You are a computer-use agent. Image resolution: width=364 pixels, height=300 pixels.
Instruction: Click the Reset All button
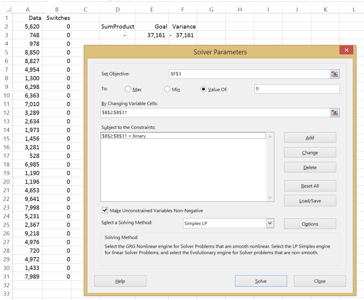(310, 186)
